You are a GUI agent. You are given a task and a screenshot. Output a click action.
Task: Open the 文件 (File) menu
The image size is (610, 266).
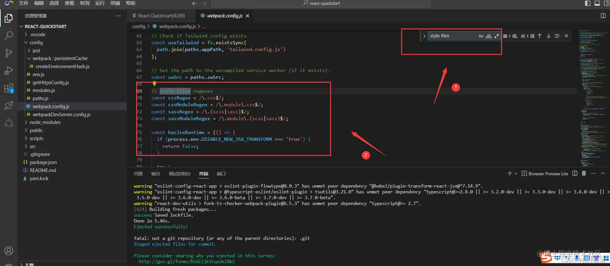(24, 3)
